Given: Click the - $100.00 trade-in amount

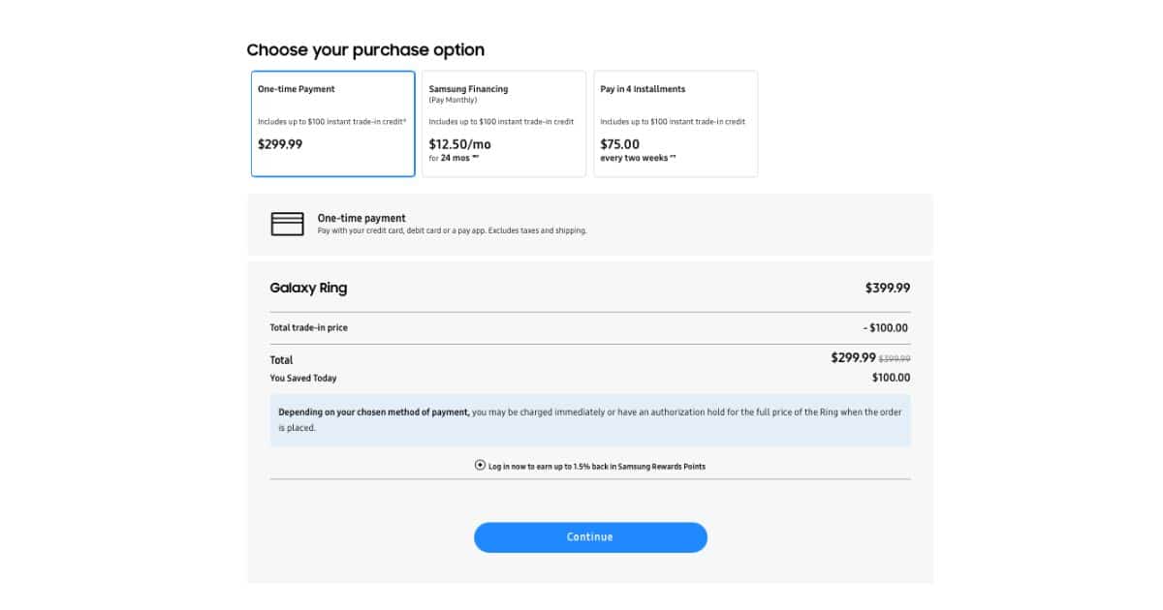Looking at the screenshot, I should (x=886, y=328).
